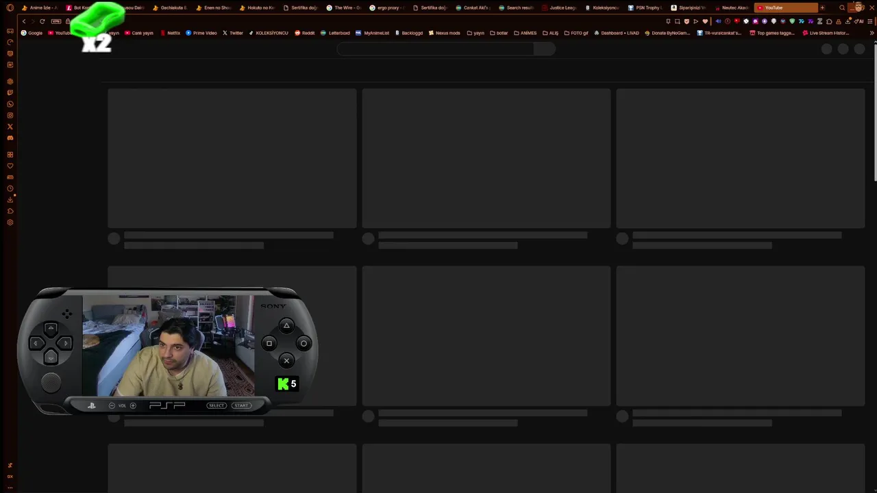This screenshot has height=493, width=877.
Task: Select the active YouTube tab
Action: [786, 8]
